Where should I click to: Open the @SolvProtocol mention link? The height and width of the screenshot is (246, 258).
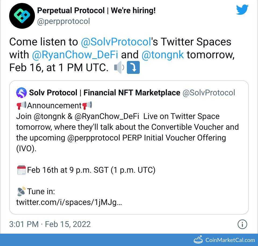(115, 42)
